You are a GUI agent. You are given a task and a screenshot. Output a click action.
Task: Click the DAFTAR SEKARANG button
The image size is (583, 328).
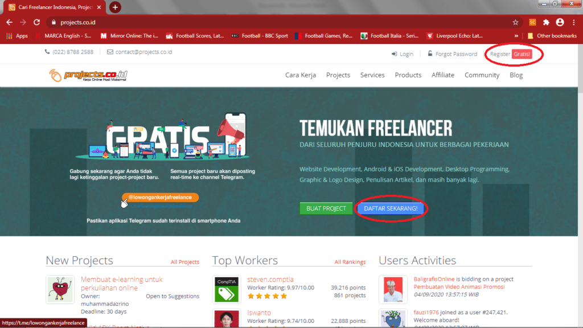click(x=391, y=208)
